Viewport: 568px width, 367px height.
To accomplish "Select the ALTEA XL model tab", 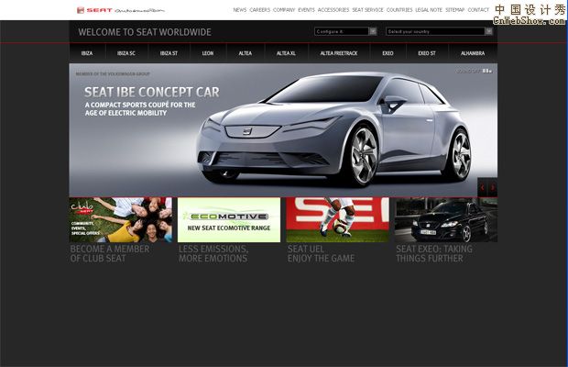I will (x=286, y=53).
